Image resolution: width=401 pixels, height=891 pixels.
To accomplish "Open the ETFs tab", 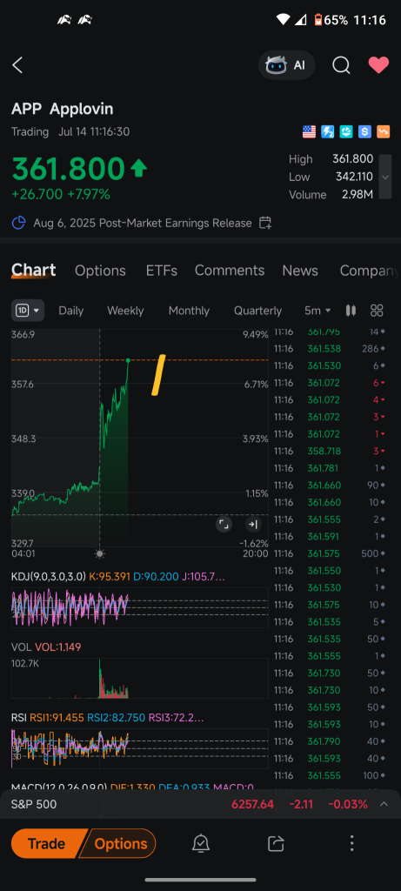I will pyautogui.click(x=161, y=271).
